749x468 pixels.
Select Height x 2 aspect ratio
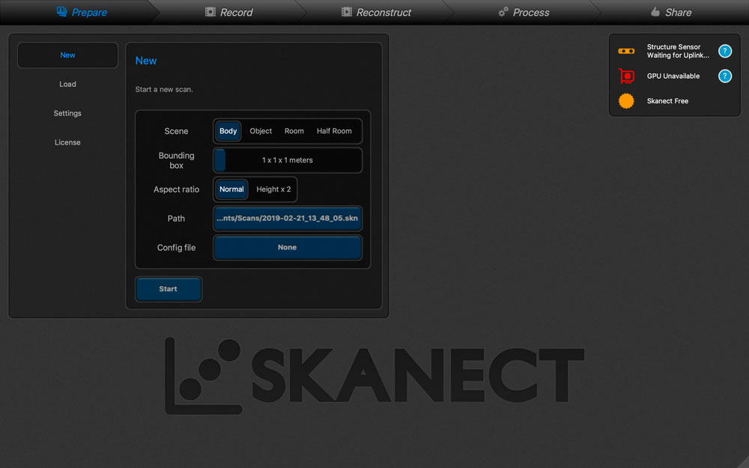click(x=273, y=189)
